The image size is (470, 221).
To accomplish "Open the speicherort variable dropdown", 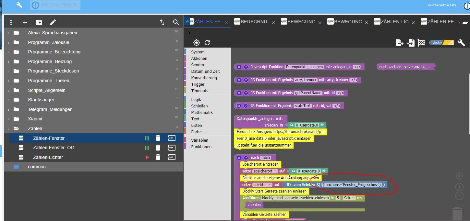I will click(265, 171).
